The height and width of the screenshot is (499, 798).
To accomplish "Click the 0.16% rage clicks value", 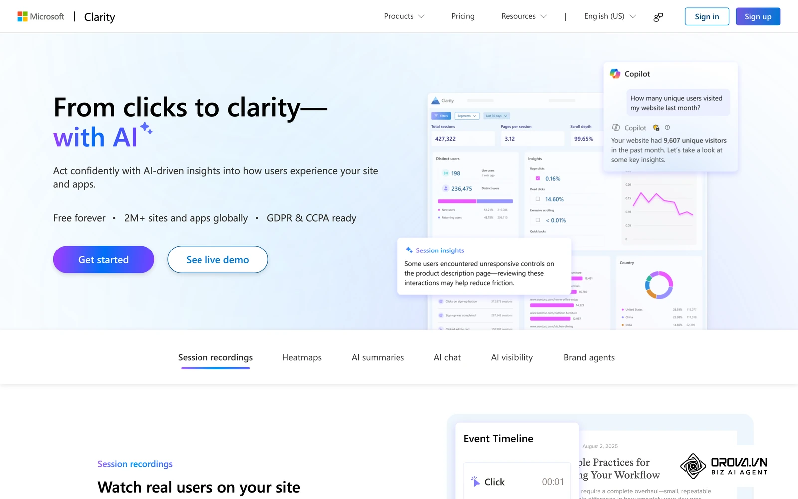I will [553, 179].
